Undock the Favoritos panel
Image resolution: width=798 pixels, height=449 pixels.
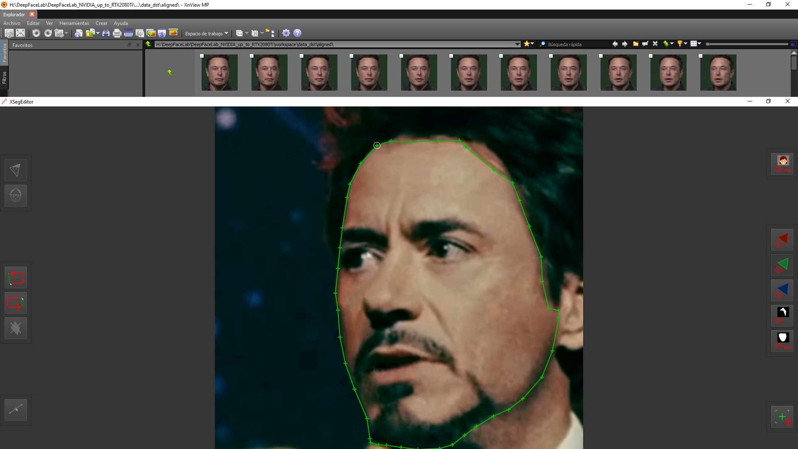[x=129, y=45]
